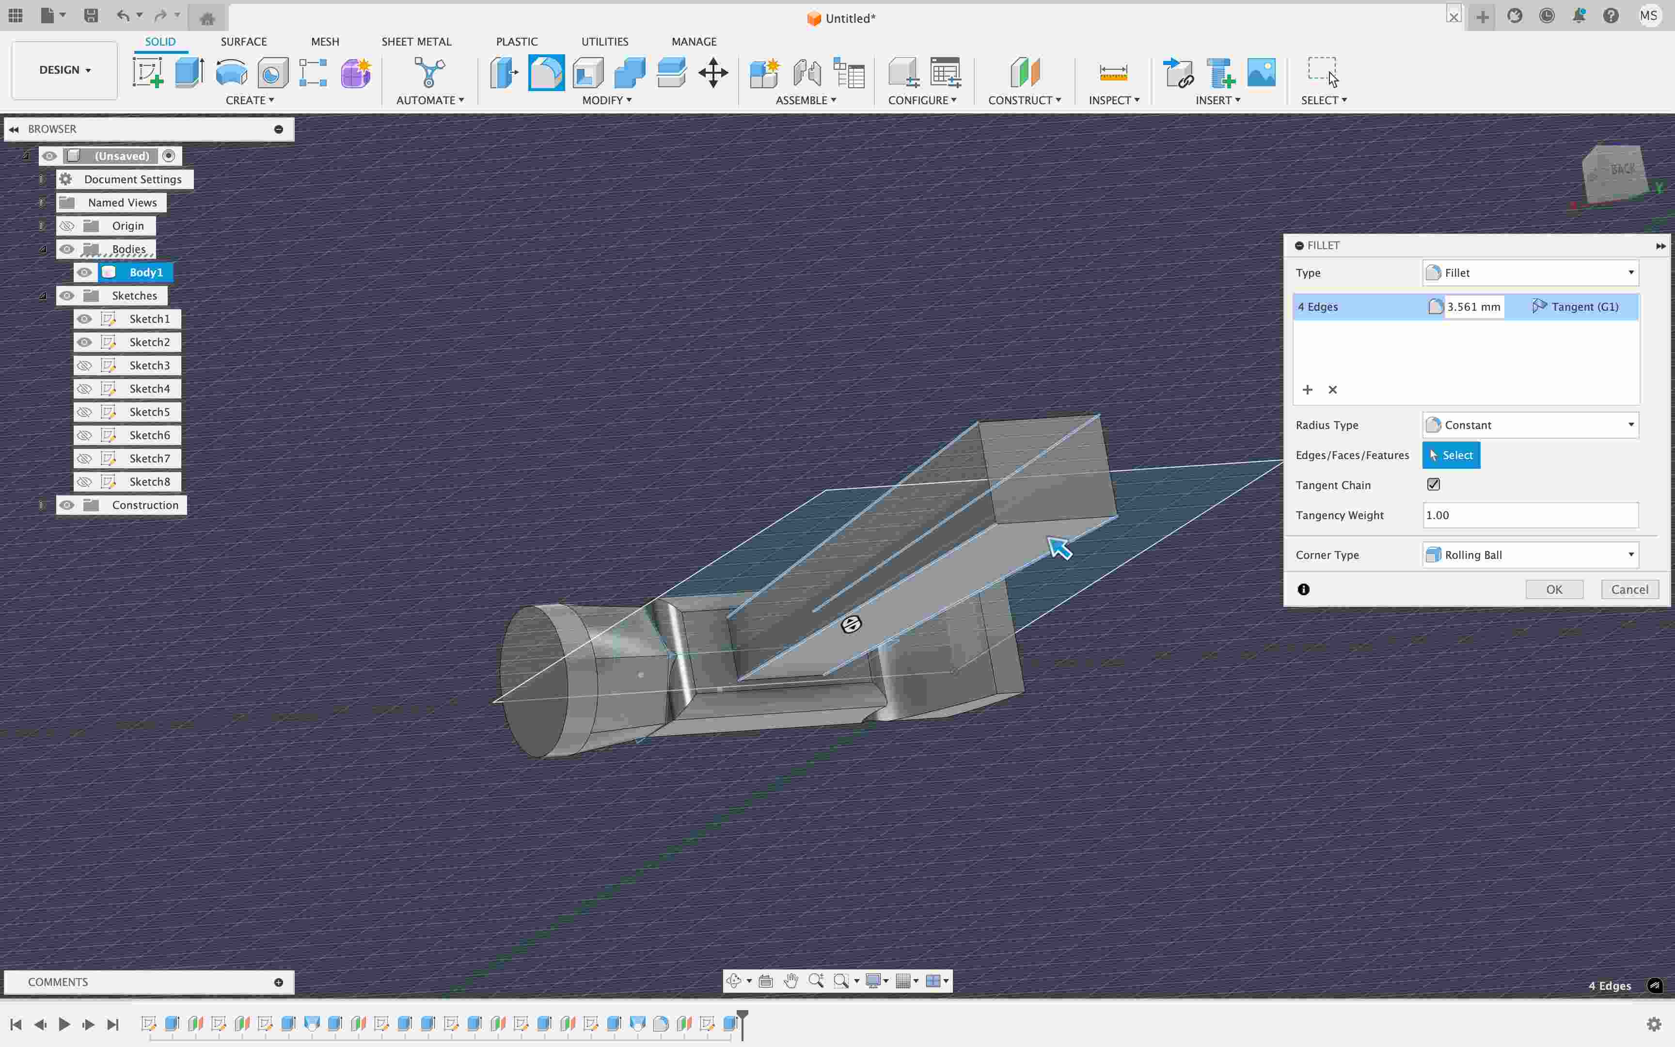
Task: Click the Orbit navigation icon
Action: [x=734, y=981]
